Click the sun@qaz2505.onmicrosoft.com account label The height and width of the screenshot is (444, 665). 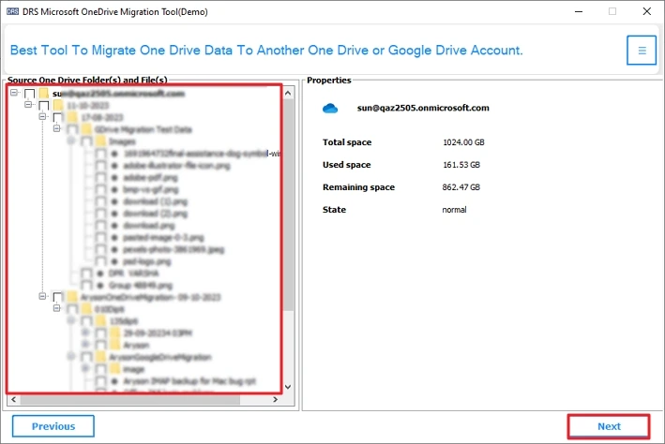423,108
